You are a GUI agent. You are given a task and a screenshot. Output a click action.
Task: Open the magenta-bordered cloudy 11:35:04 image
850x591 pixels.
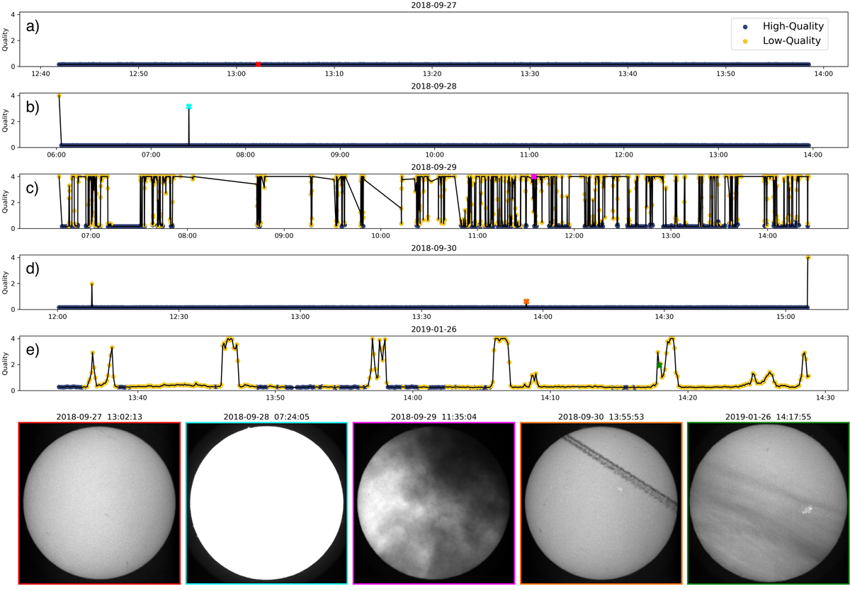click(x=433, y=503)
